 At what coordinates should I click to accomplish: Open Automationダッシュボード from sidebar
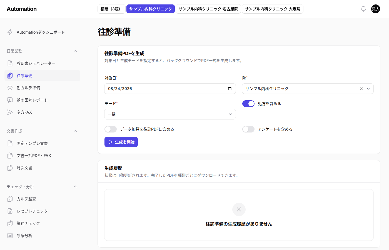42,32
